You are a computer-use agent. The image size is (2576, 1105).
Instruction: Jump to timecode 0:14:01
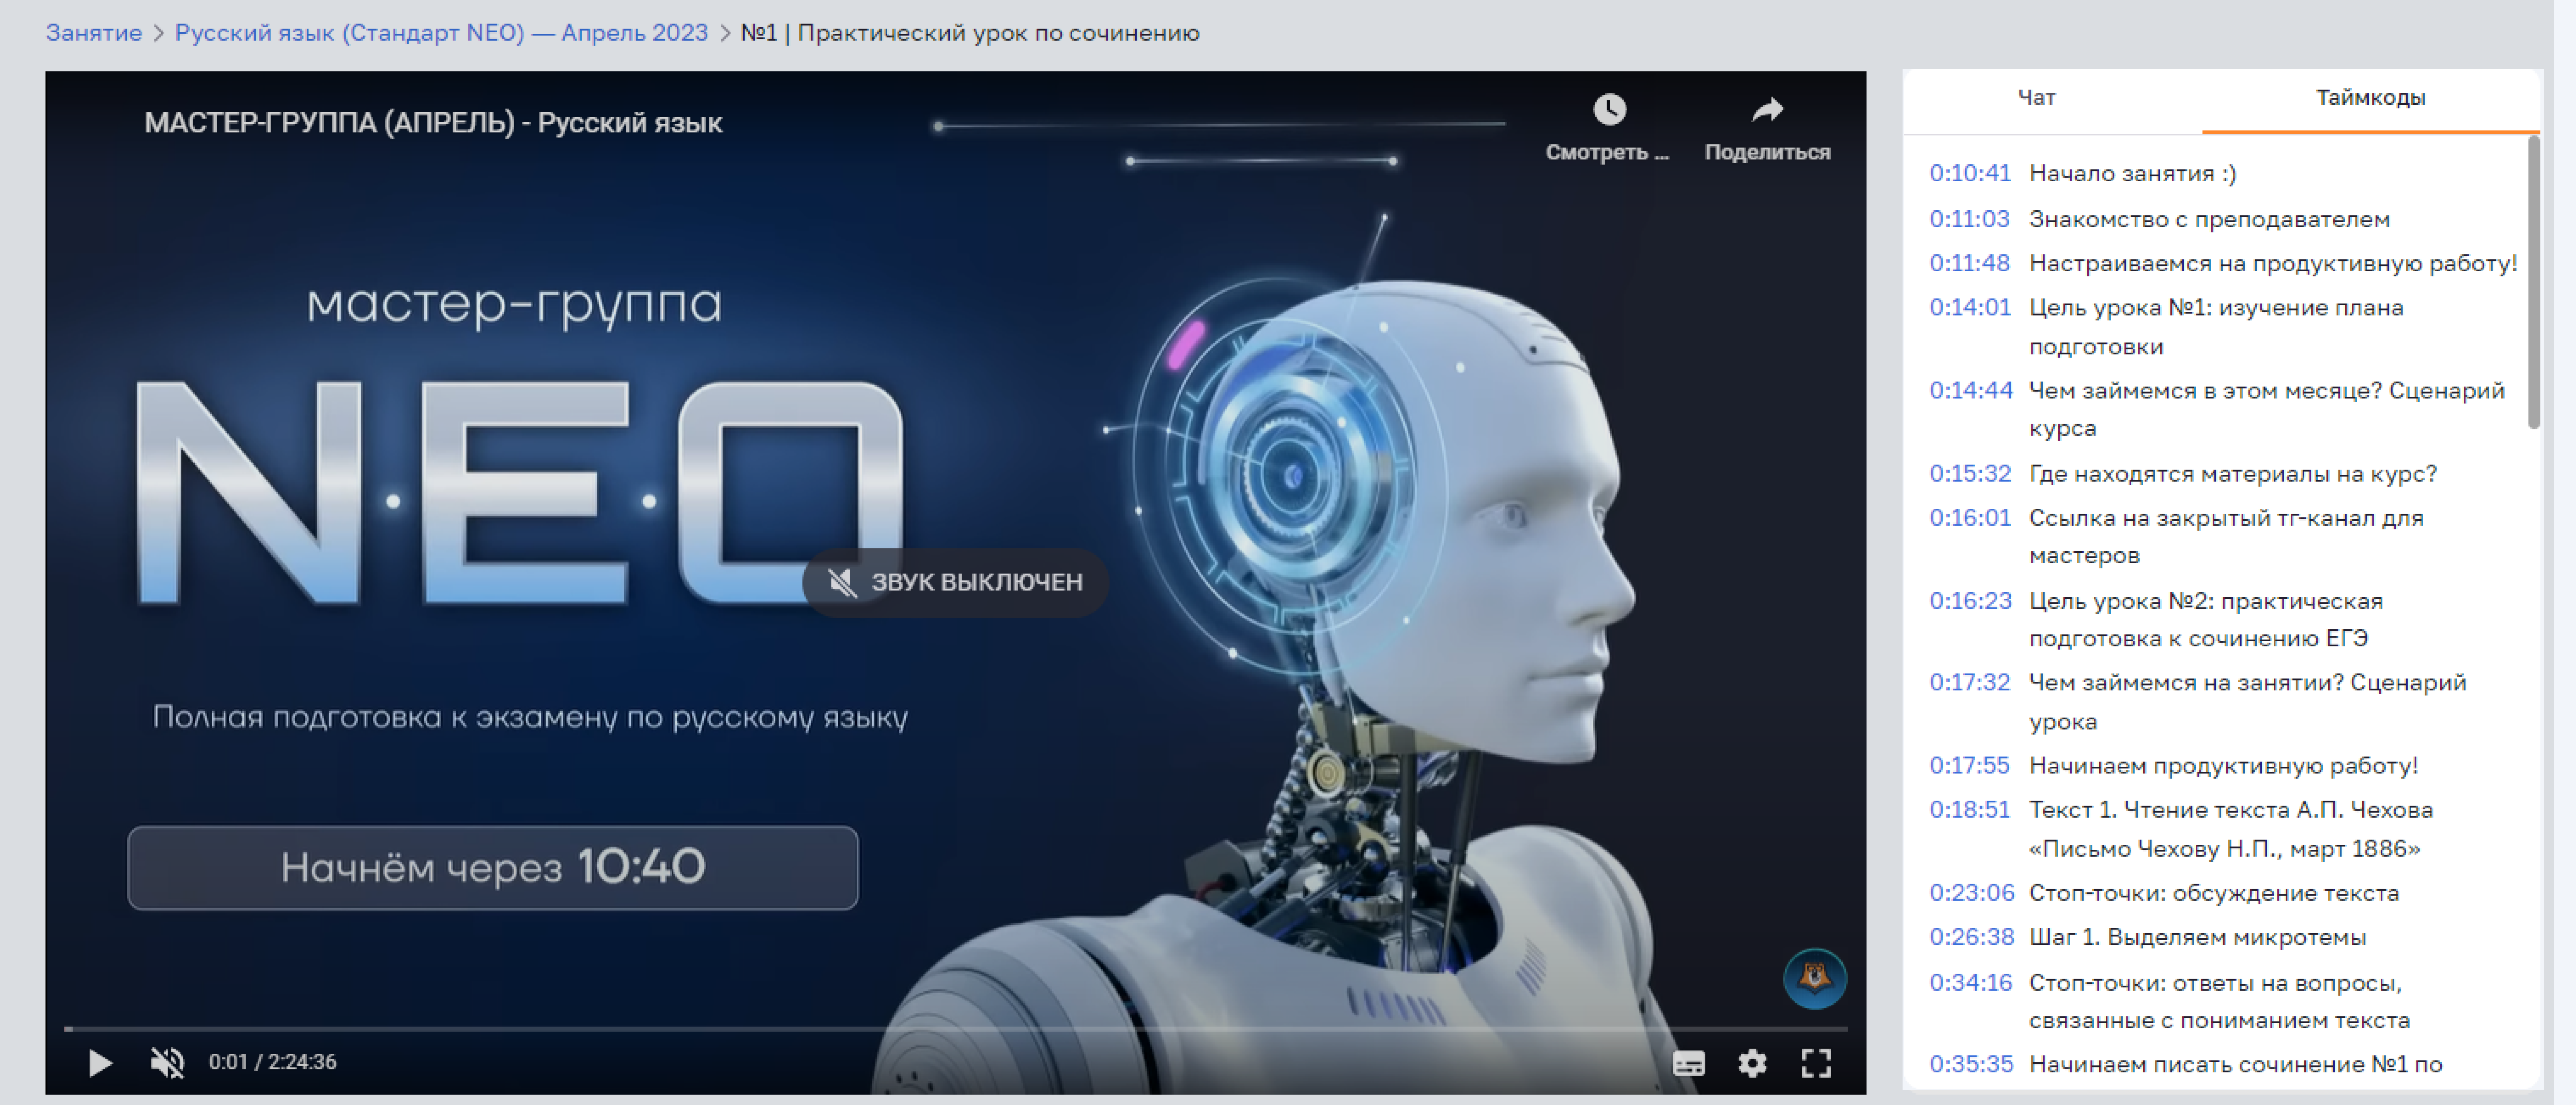coord(1969,308)
